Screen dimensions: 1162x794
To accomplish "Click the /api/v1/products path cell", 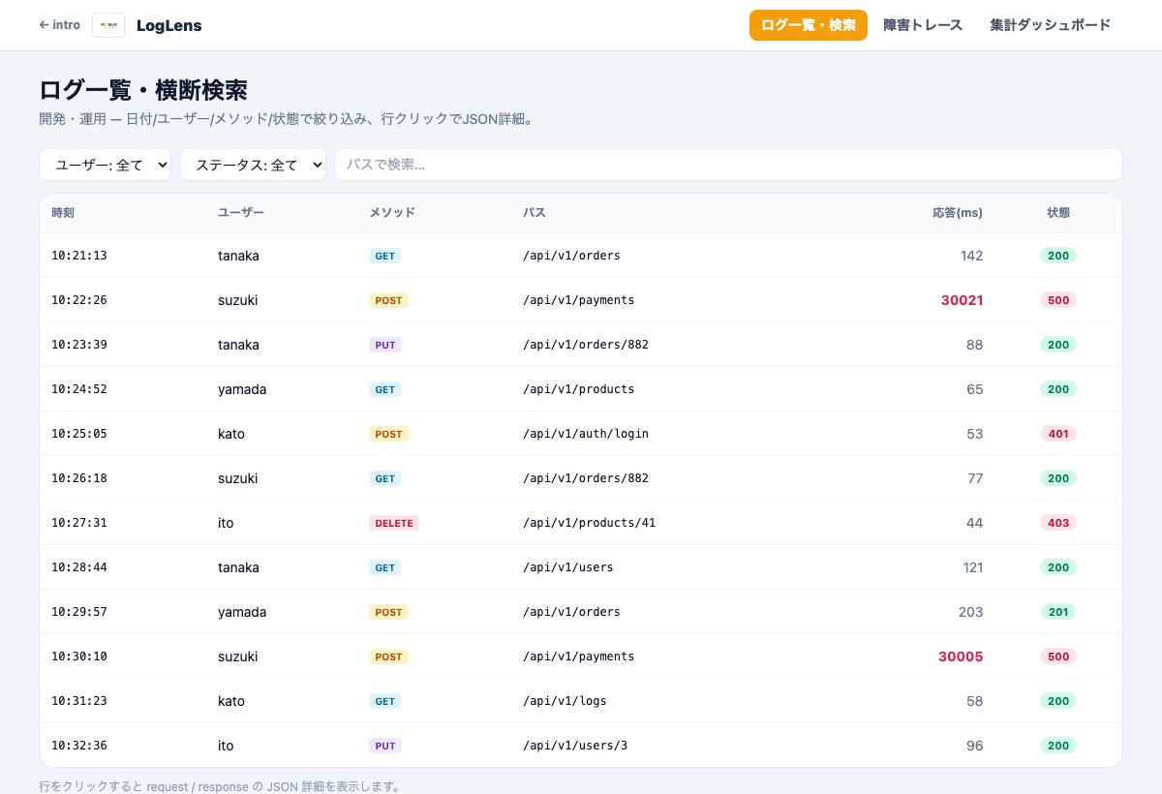I will 579,389.
